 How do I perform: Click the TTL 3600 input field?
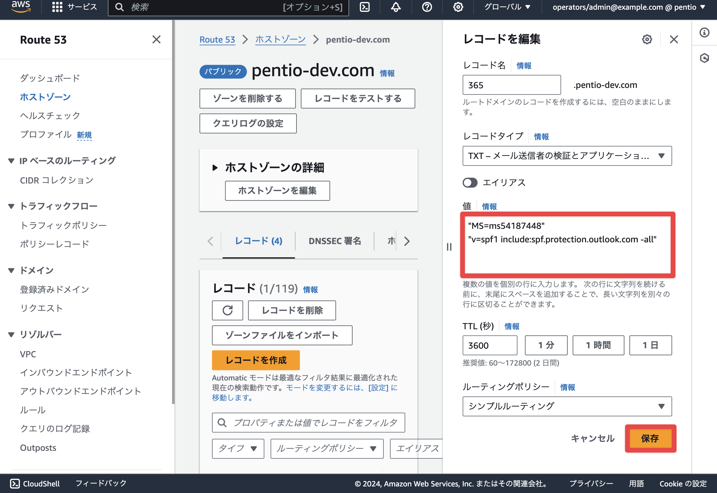(x=490, y=345)
